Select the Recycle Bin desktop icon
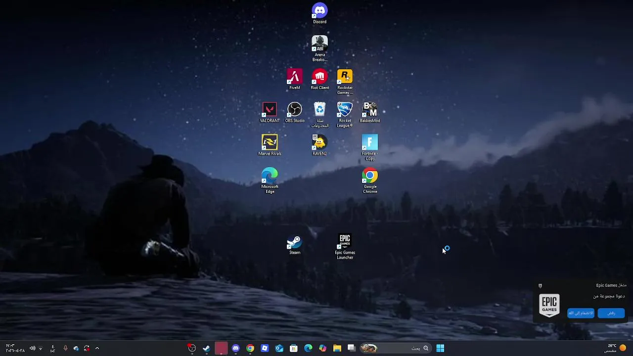Screen dimensions: 633x356 [x=319, y=115]
